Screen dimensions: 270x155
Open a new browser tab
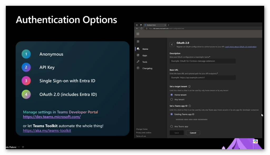pyautogui.click(x=168, y=25)
